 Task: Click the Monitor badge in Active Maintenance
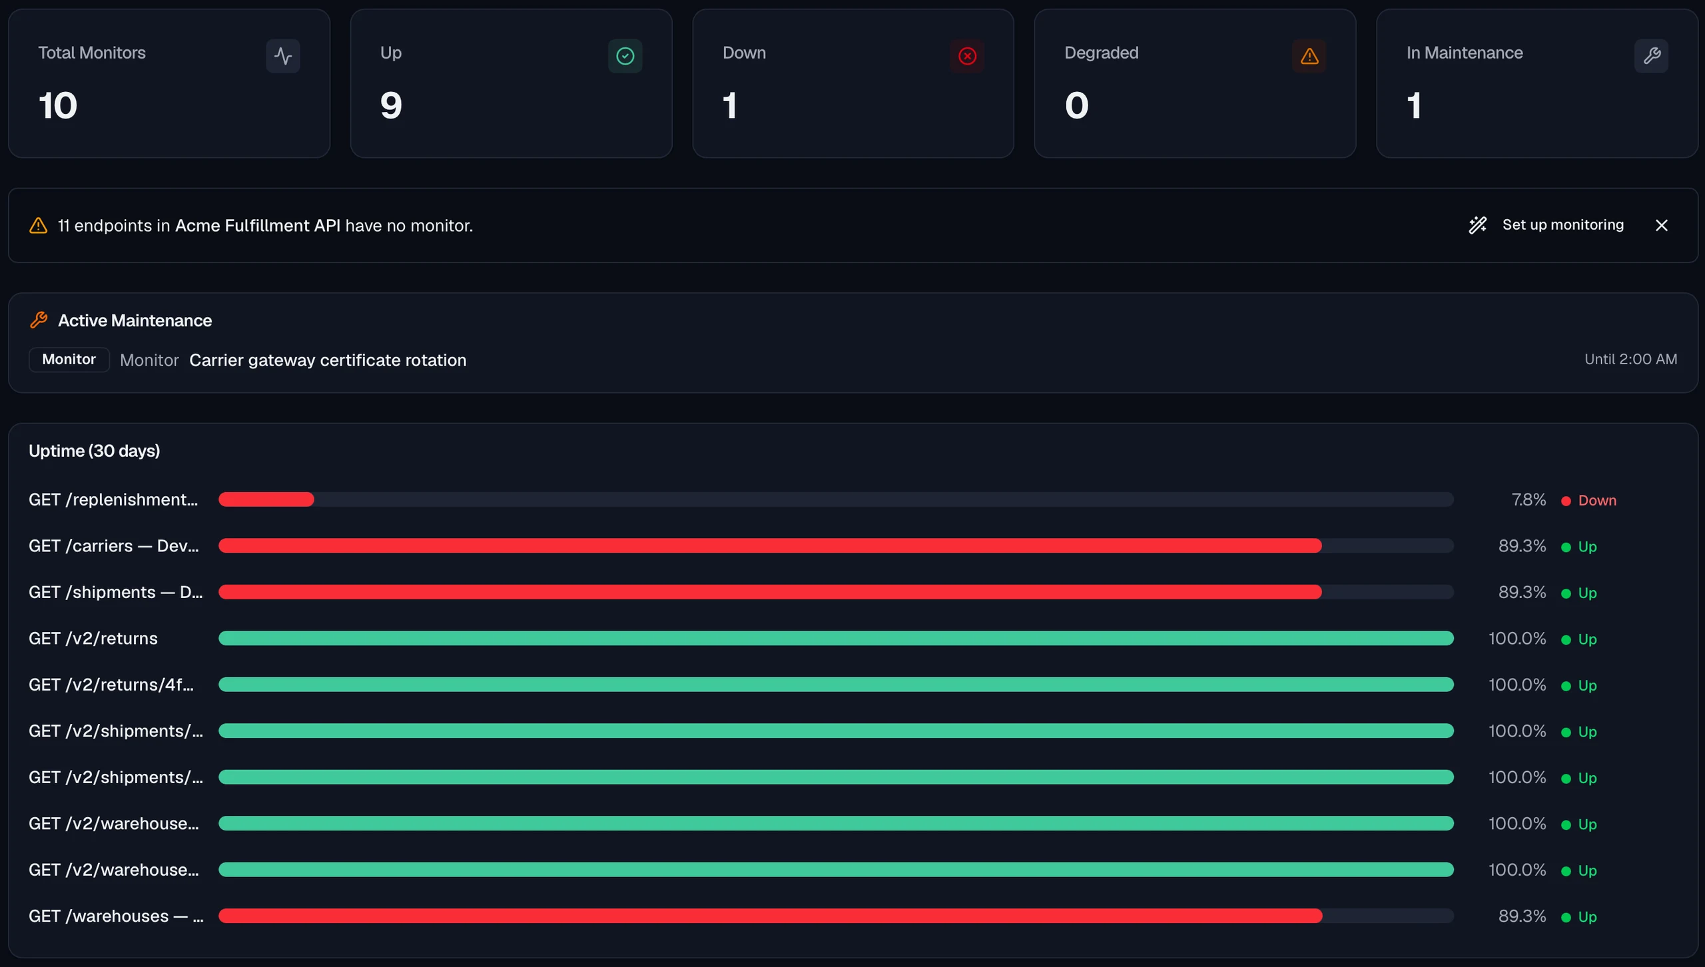(x=69, y=360)
